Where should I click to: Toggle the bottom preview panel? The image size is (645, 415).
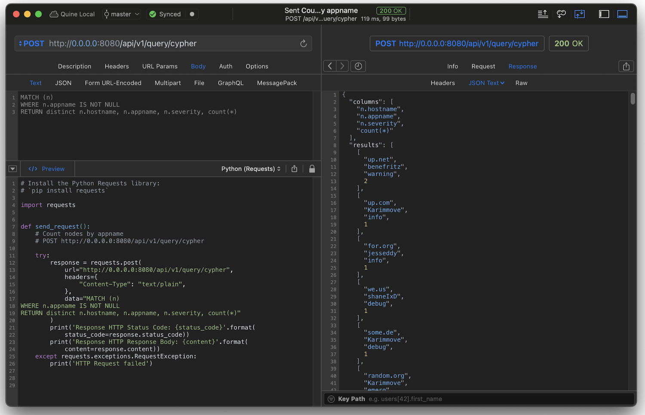point(622,14)
